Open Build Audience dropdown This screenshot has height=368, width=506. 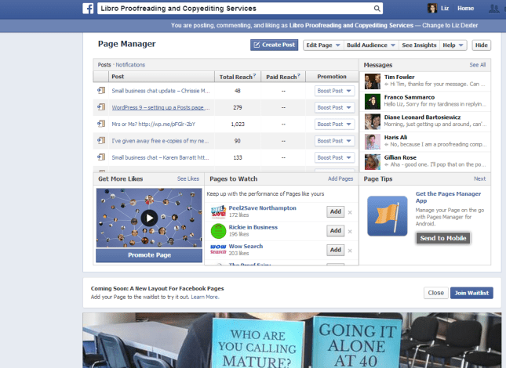click(371, 45)
